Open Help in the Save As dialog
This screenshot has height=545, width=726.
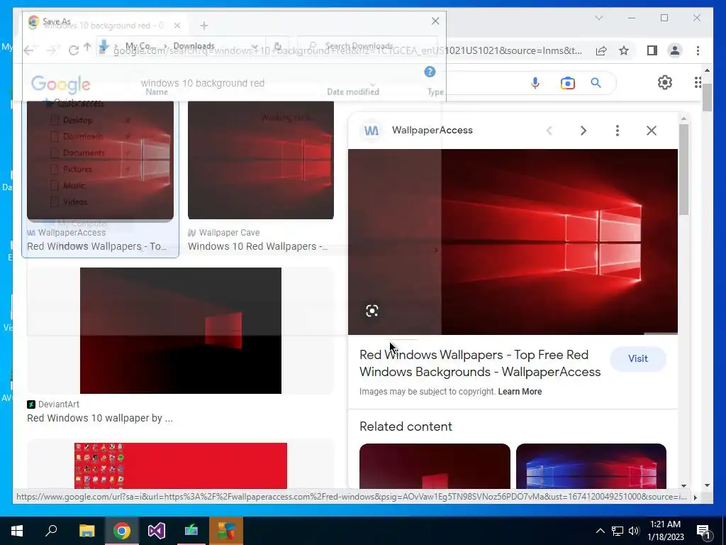[x=430, y=72]
